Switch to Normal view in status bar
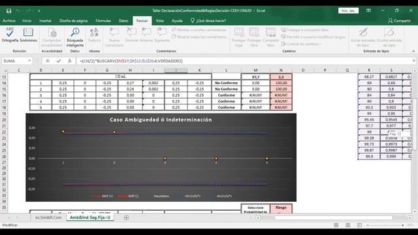The height and width of the screenshot is (235, 418). click(336, 225)
